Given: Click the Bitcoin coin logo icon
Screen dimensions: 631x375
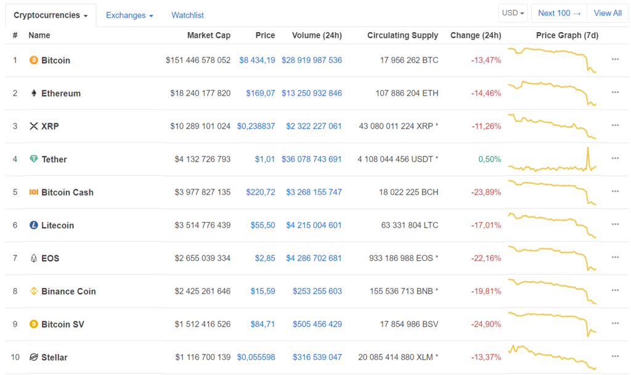Looking at the screenshot, I should [x=33, y=60].
